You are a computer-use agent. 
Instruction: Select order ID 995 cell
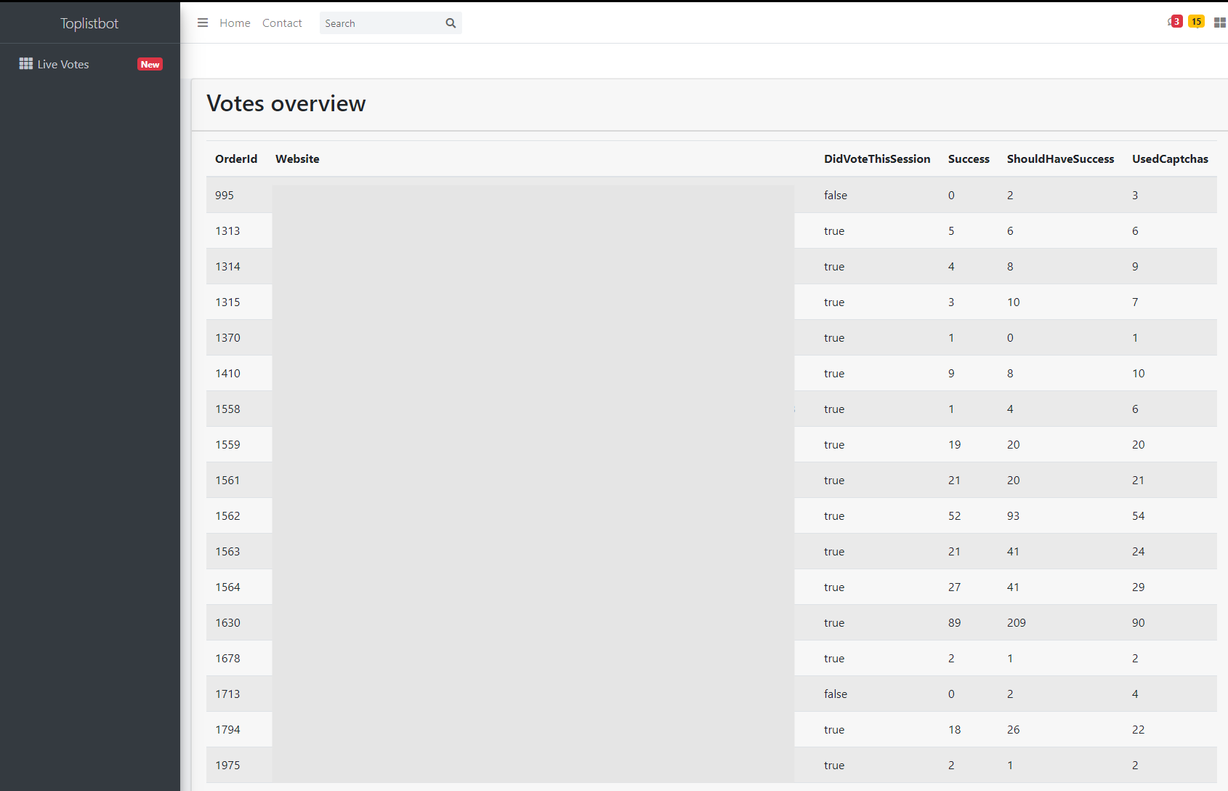tap(225, 196)
